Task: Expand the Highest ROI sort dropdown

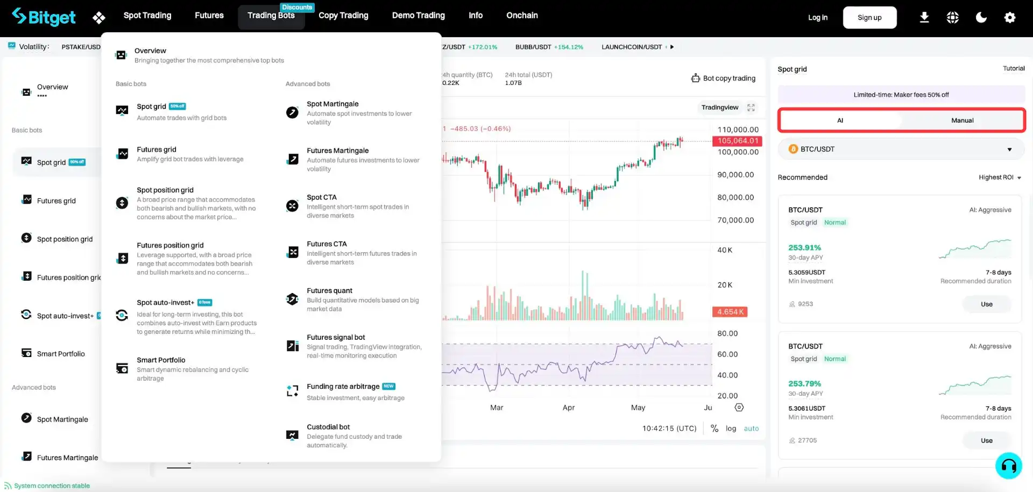Action: (1000, 177)
